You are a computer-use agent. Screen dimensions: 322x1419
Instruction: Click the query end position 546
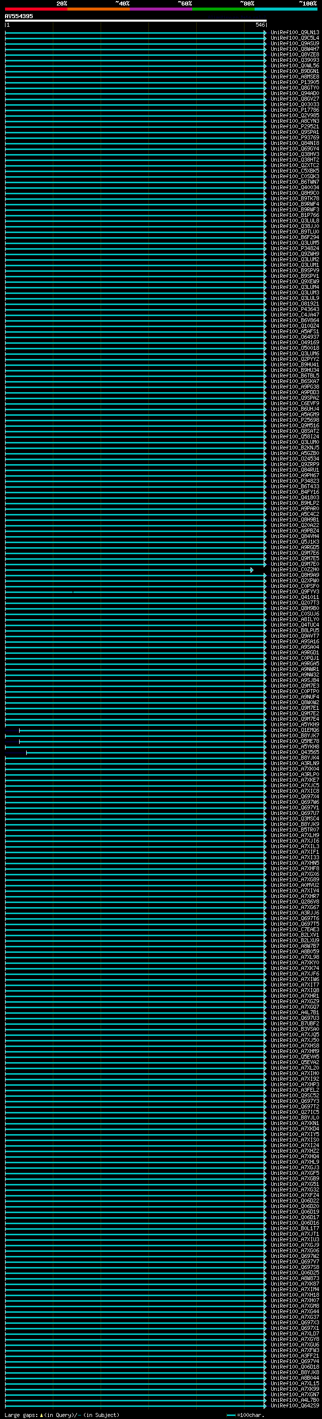coord(260,25)
